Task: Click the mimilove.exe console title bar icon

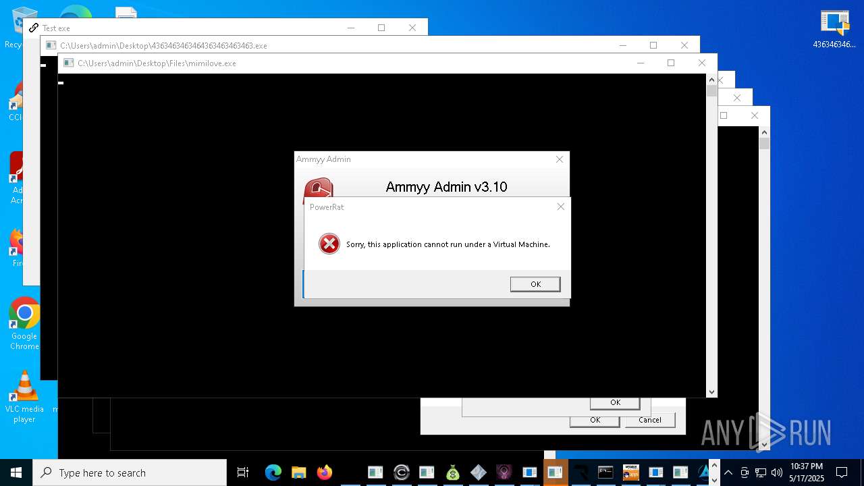Action: [x=68, y=63]
